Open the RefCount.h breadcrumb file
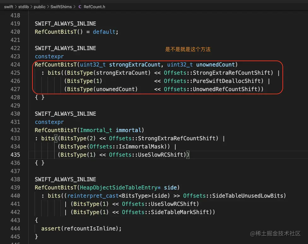Image resolution: width=308 pixels, height=244 pixels. click(x=94, y=7)
